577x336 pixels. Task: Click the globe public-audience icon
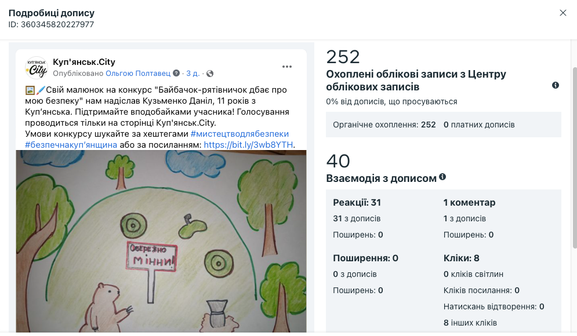(210, 74)
